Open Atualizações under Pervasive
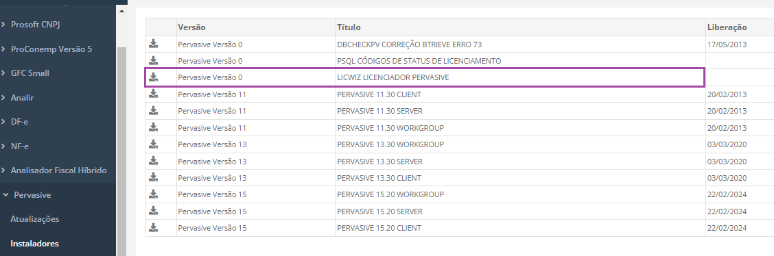 click(x=34, y=219)
